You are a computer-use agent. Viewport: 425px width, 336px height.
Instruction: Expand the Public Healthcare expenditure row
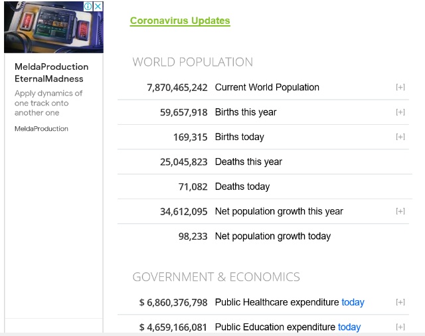coord(400,302)
